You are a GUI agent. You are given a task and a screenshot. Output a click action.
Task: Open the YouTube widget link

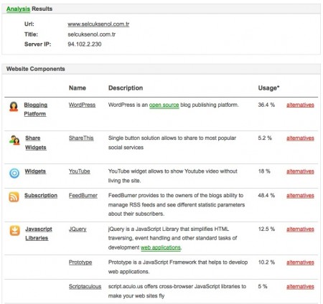(x=80, y=171)
